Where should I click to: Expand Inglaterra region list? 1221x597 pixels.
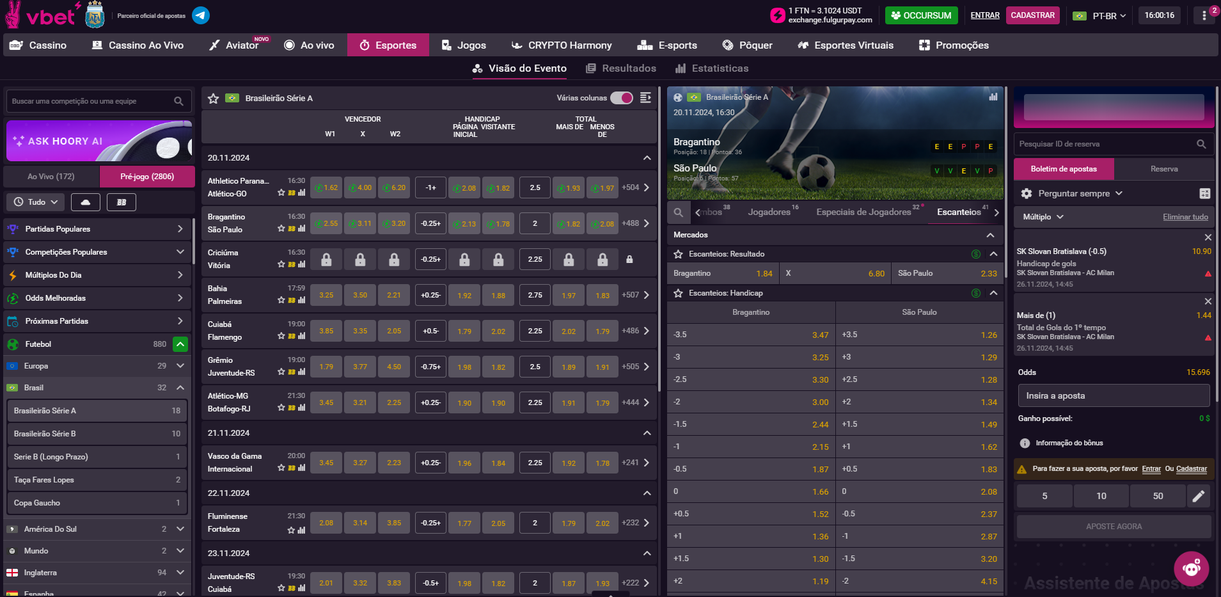point(180,573)
